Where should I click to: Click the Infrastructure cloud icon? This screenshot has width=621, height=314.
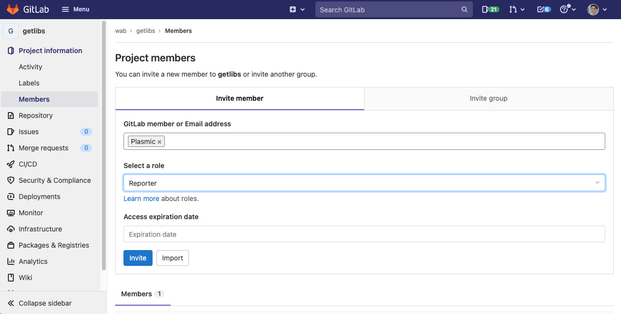pos(11,229)
